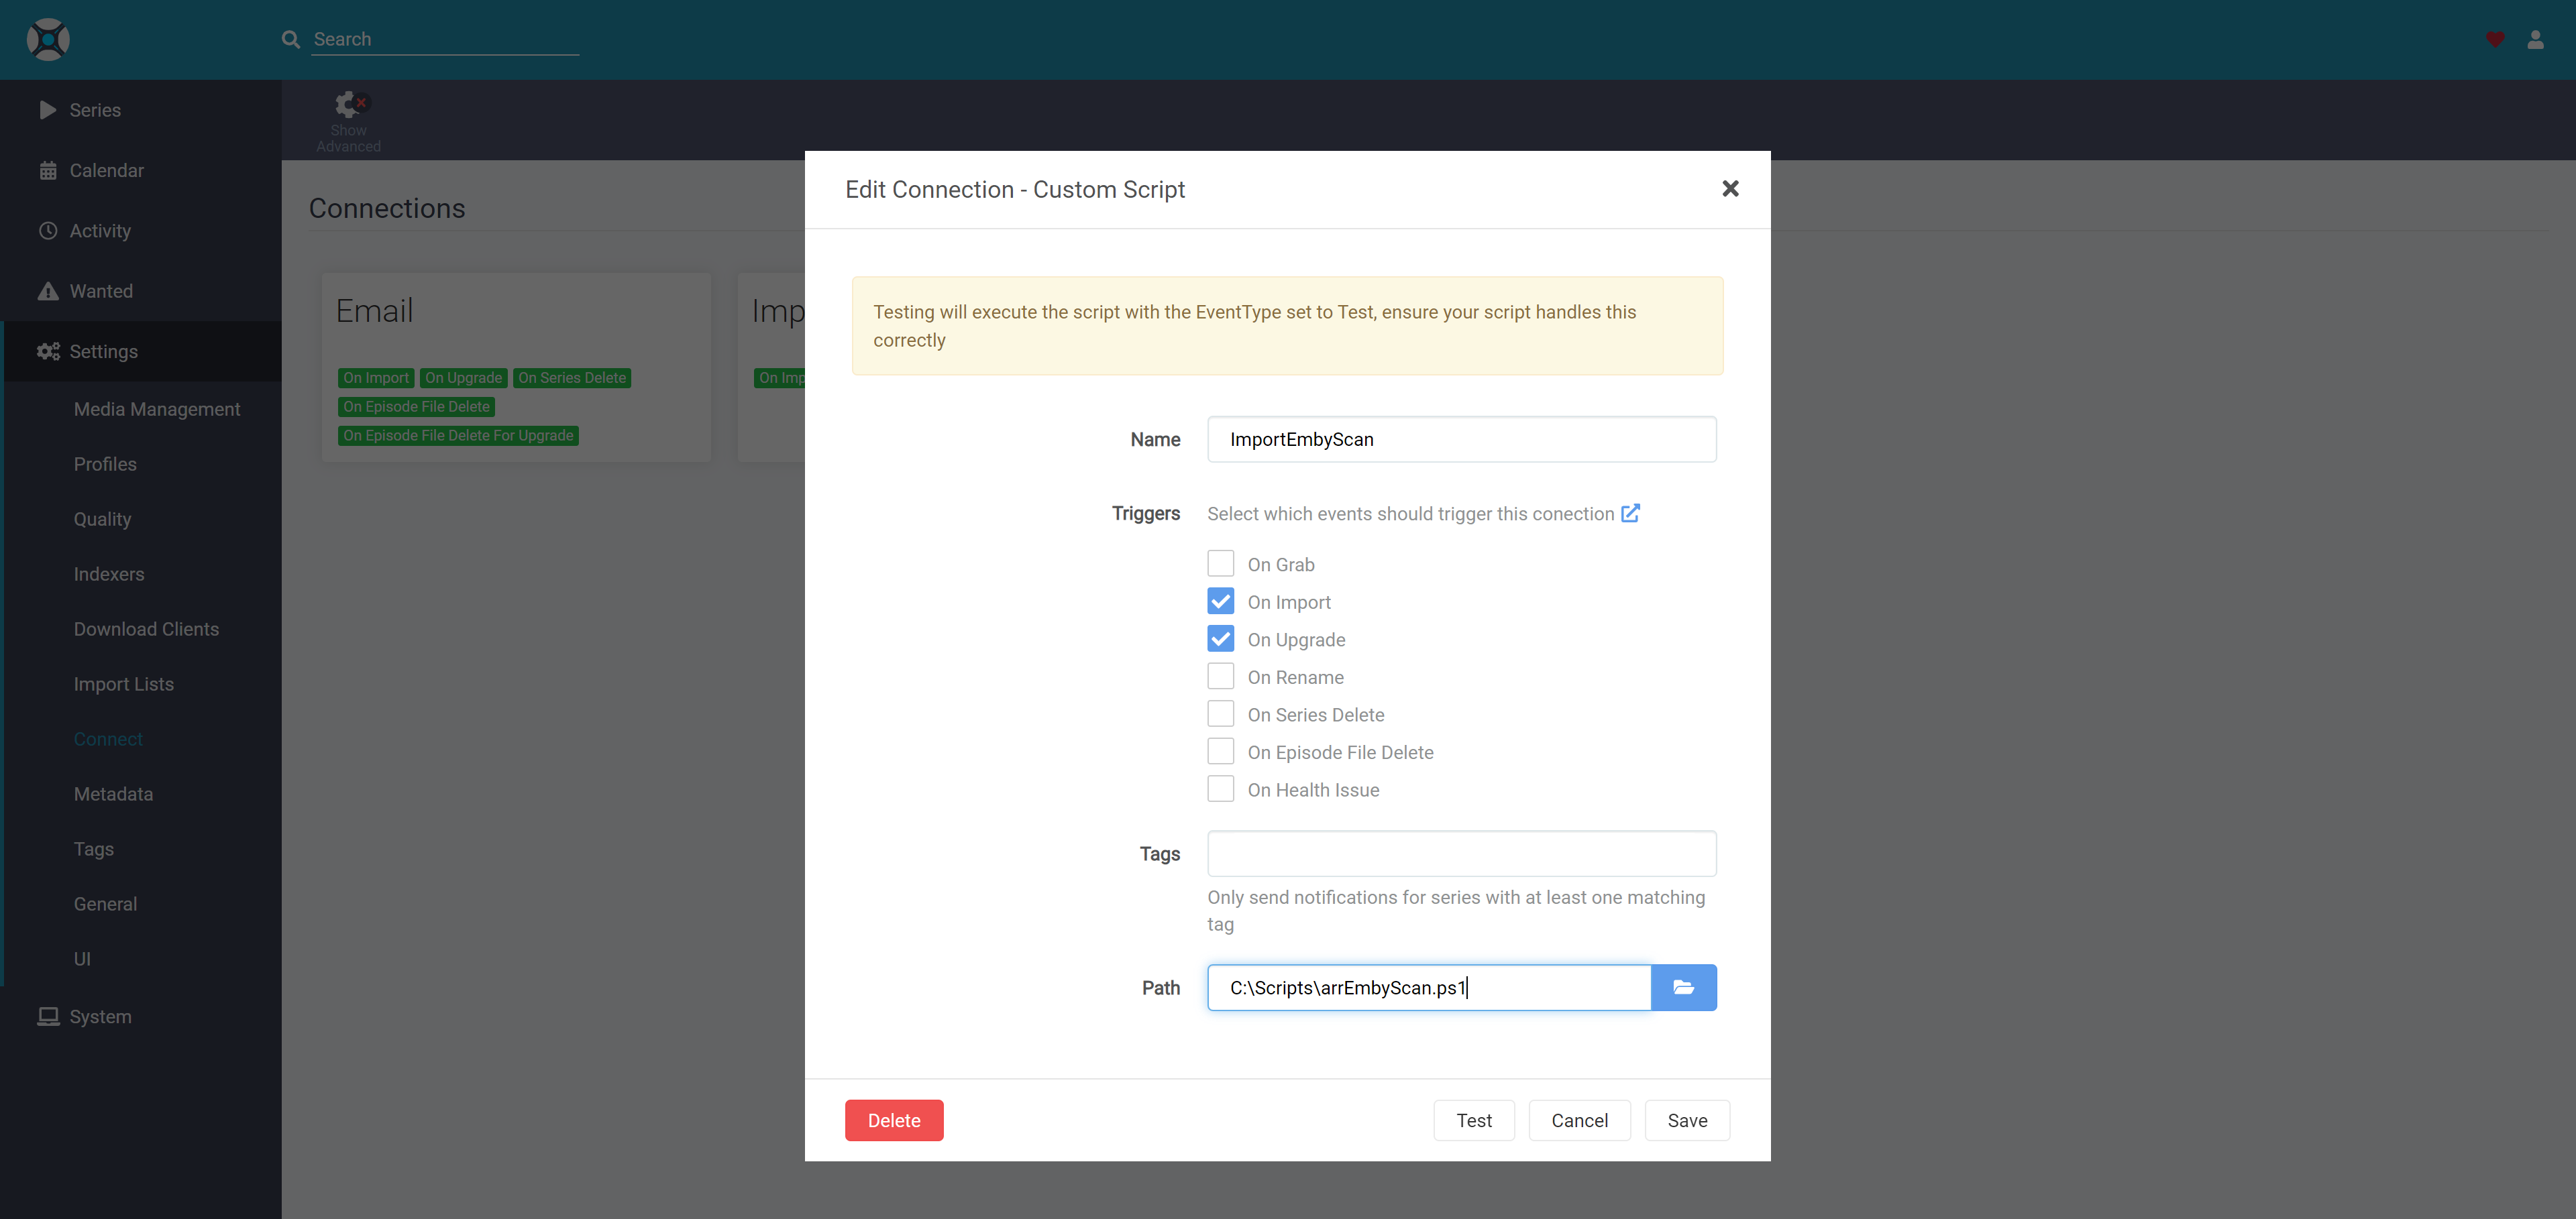Viewport: 2576px width, 1219px height.
Task: Expand the Wanted sidebar section
Action: 101,291
